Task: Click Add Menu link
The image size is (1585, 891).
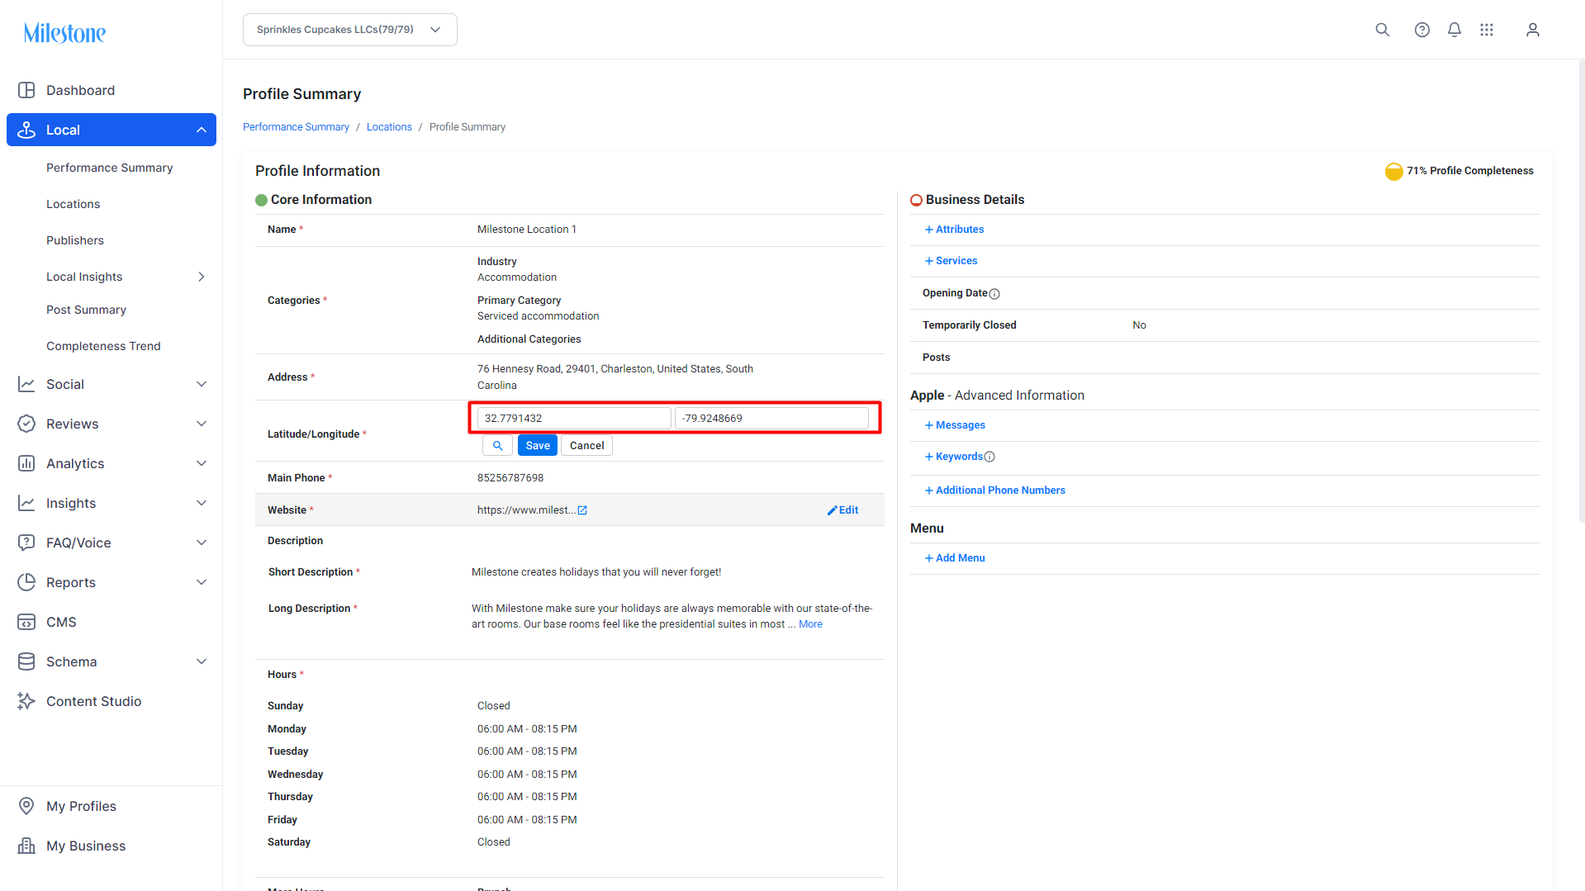Action: 955,558
